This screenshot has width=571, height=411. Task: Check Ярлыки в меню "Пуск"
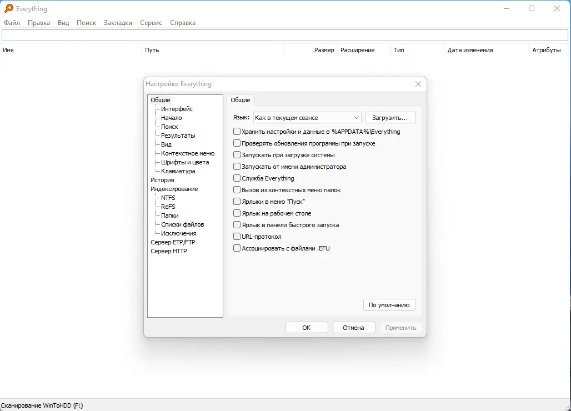click(x=237, y=201)
